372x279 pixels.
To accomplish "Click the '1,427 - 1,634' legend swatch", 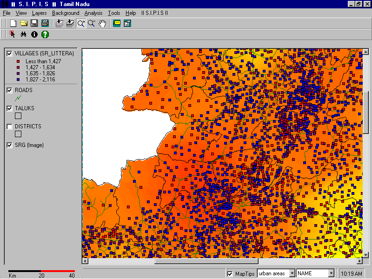I will click(x=18, y=67).
